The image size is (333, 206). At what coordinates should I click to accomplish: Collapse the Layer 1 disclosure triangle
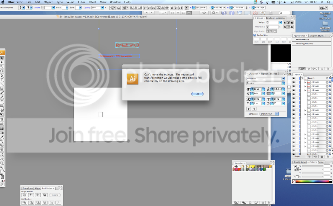point(302,78)
